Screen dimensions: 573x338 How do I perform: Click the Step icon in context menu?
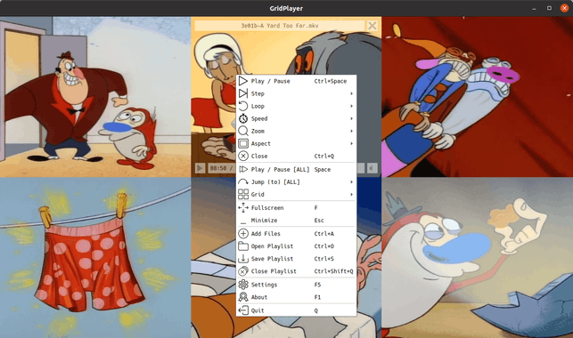click(x=243, y=93)
